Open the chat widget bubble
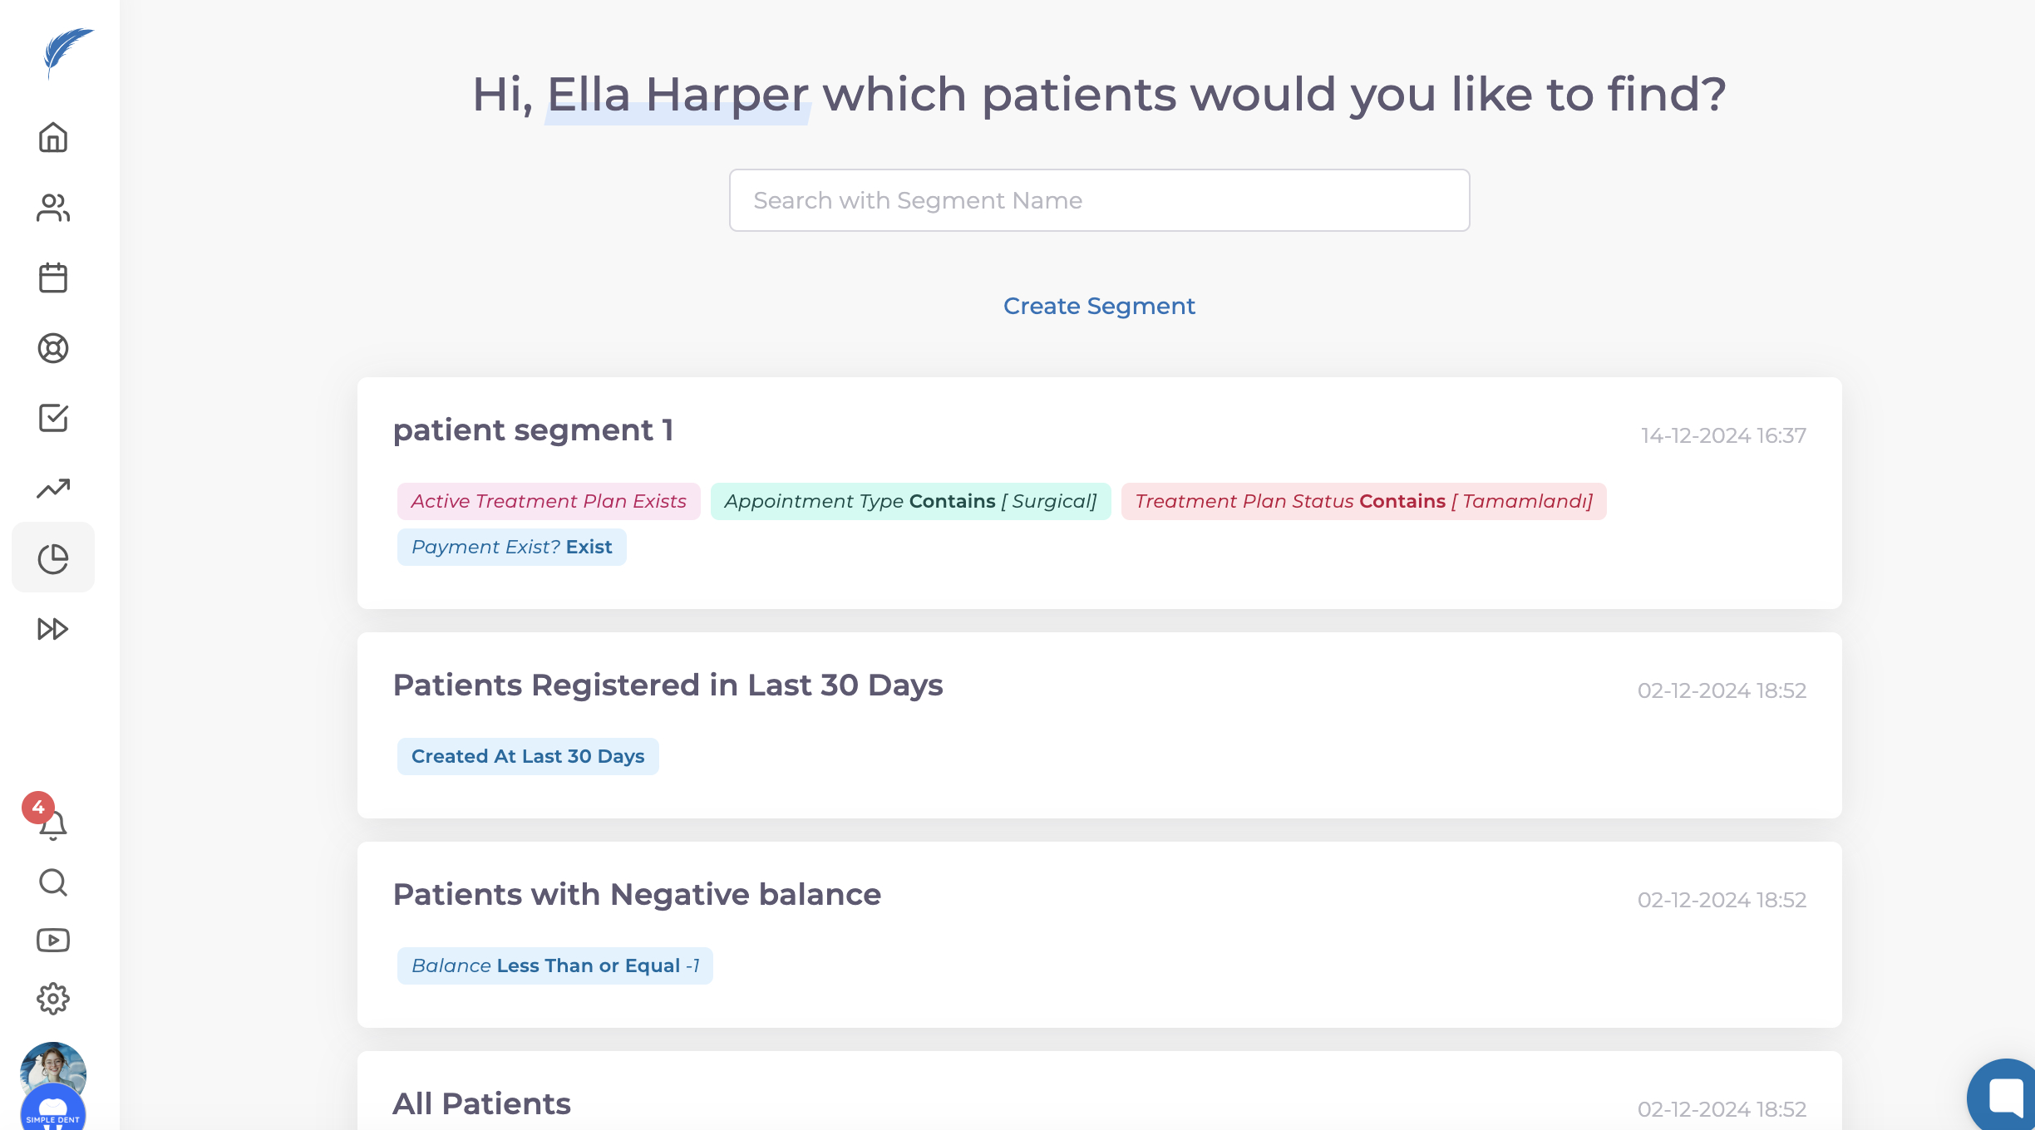2035x1130 pixels. click(x=2005, y=1097)
